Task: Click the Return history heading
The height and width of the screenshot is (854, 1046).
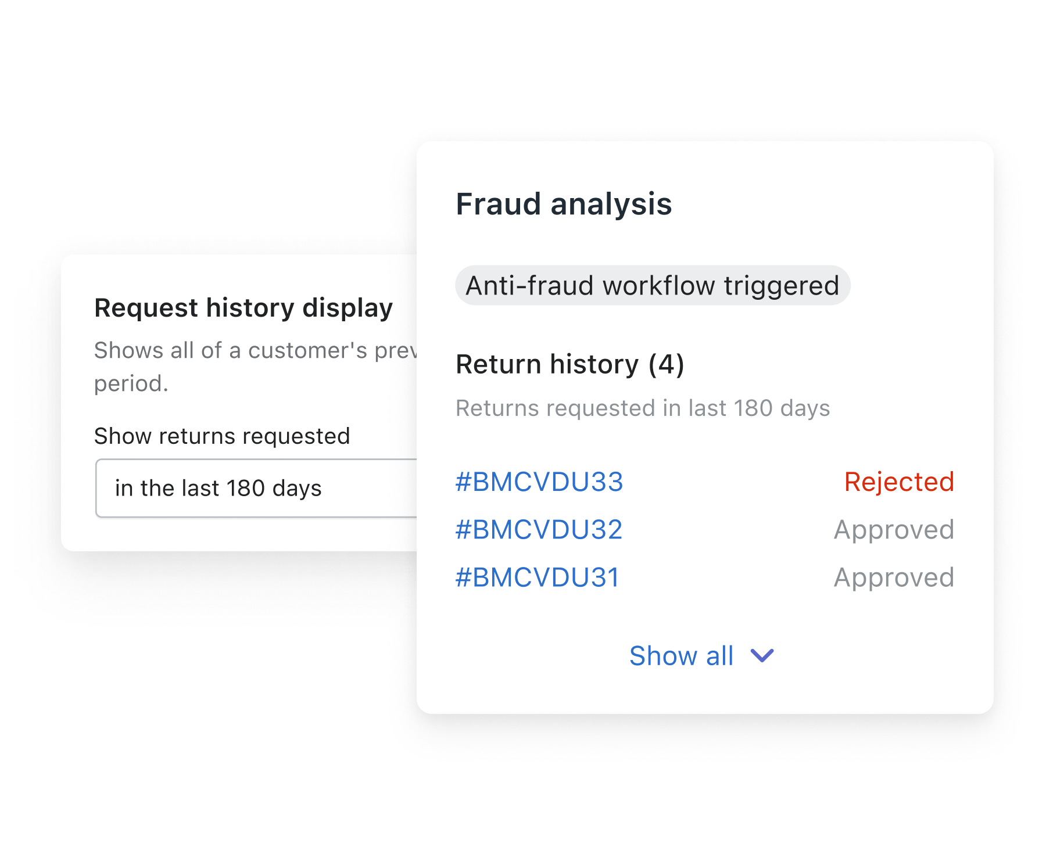Action: [547, 364]
